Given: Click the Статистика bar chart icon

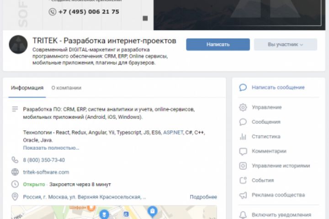Looking at the screenshot, I should click(243, 136).
